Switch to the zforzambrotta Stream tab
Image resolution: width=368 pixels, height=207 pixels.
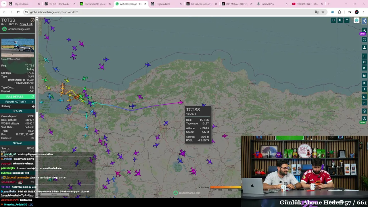95,4
